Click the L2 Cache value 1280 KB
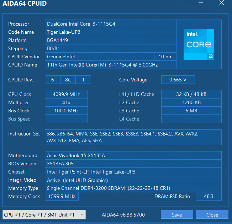Viewport: 232px width, 224px height. pyautogui.click(x=191, y=102)
